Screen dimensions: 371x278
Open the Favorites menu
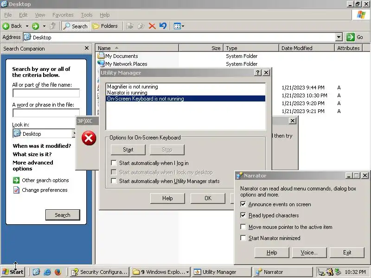click(x=63, y=15)
